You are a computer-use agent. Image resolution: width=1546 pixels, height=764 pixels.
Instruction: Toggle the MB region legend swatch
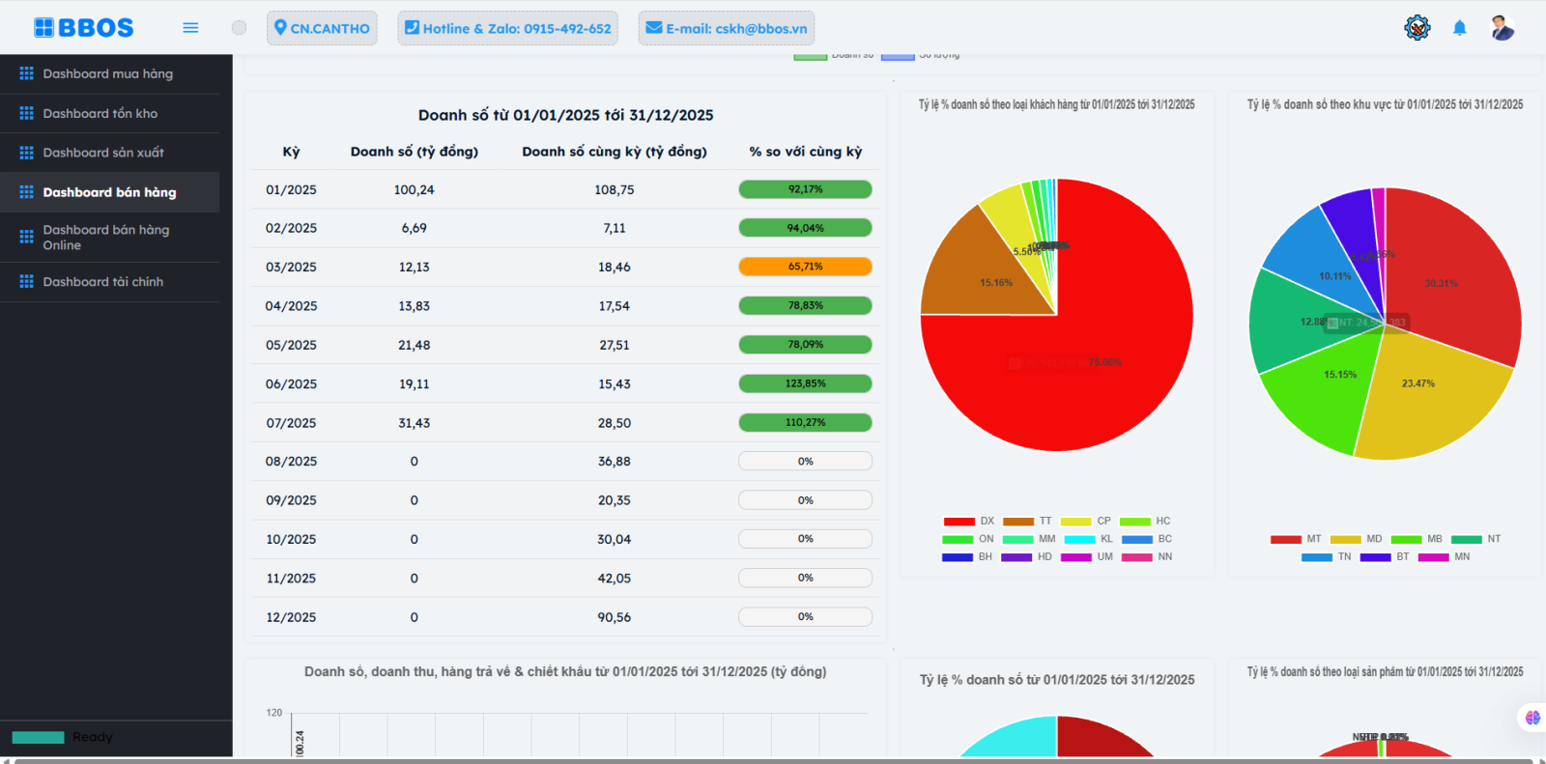pyautogui.click(x=1406, y=540)
